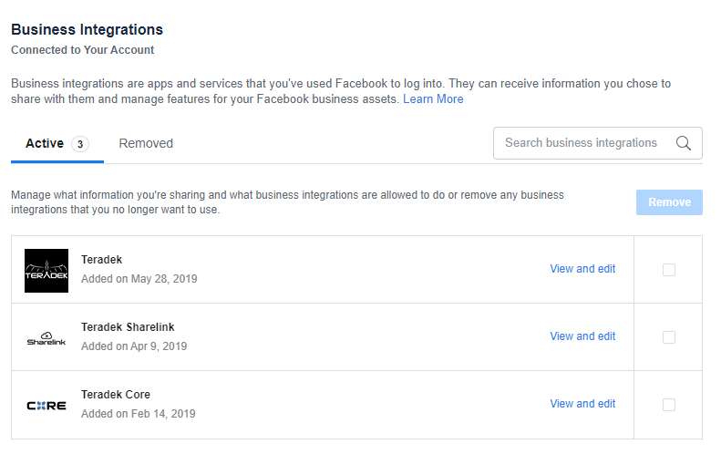Screen dimensions: 721x475
Task: Check the Teradek Core checkbox
Action: coord(669,405)
